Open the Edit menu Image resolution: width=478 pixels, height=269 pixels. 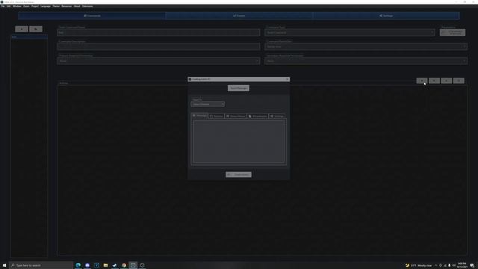(8, 6)
